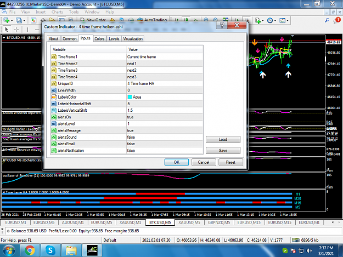Click the Tile Windows toolbar icon
This screenshot has width=343, height=257.
click(x=226, y=20)
